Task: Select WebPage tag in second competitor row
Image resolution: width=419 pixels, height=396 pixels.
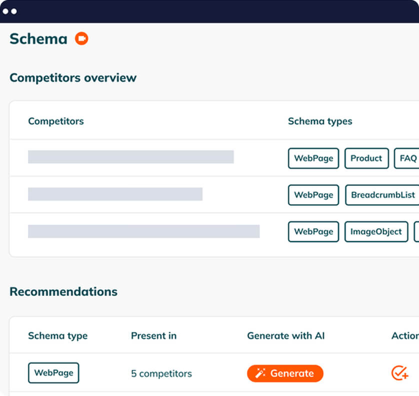Action: (x=313, y=195)
